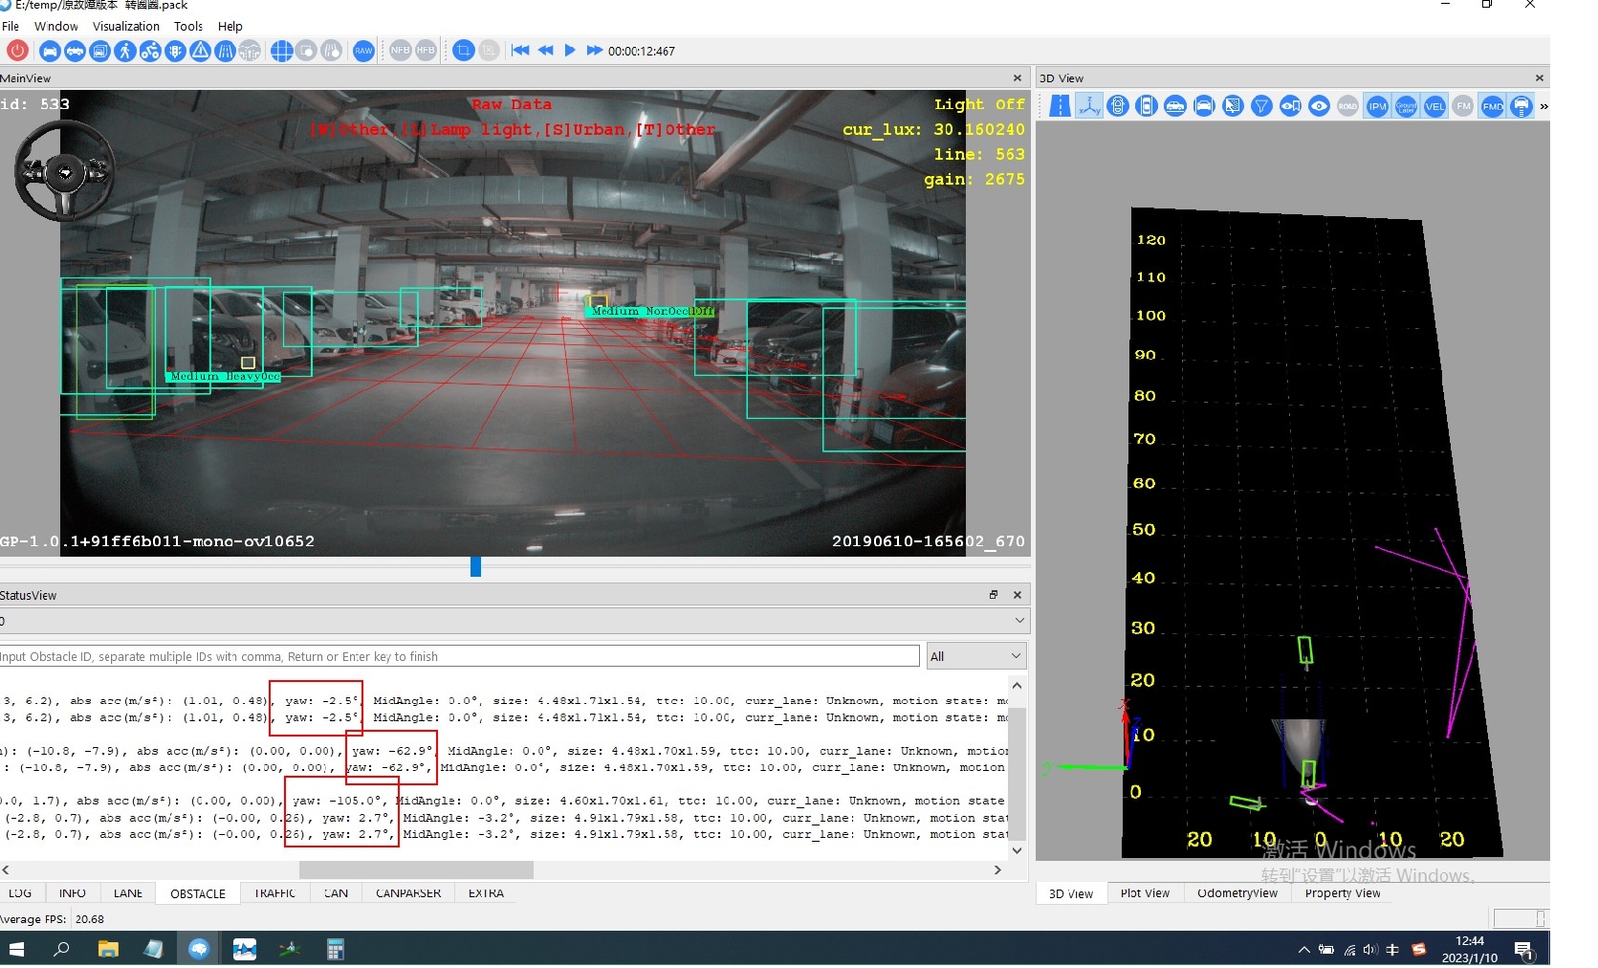This screenshot has height=968, width=1598.
Task: Toggle the warning triangle sign icon
Action: pos(200,51)
